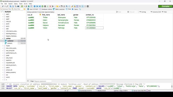Image resolution: width=173 pixels, height=97 pixels.
Task: Open the session manager icon in toolbar
Action: click(x=3, y=6)
